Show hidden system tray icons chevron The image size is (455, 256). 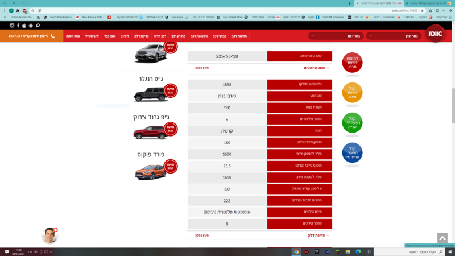(51, 251)
